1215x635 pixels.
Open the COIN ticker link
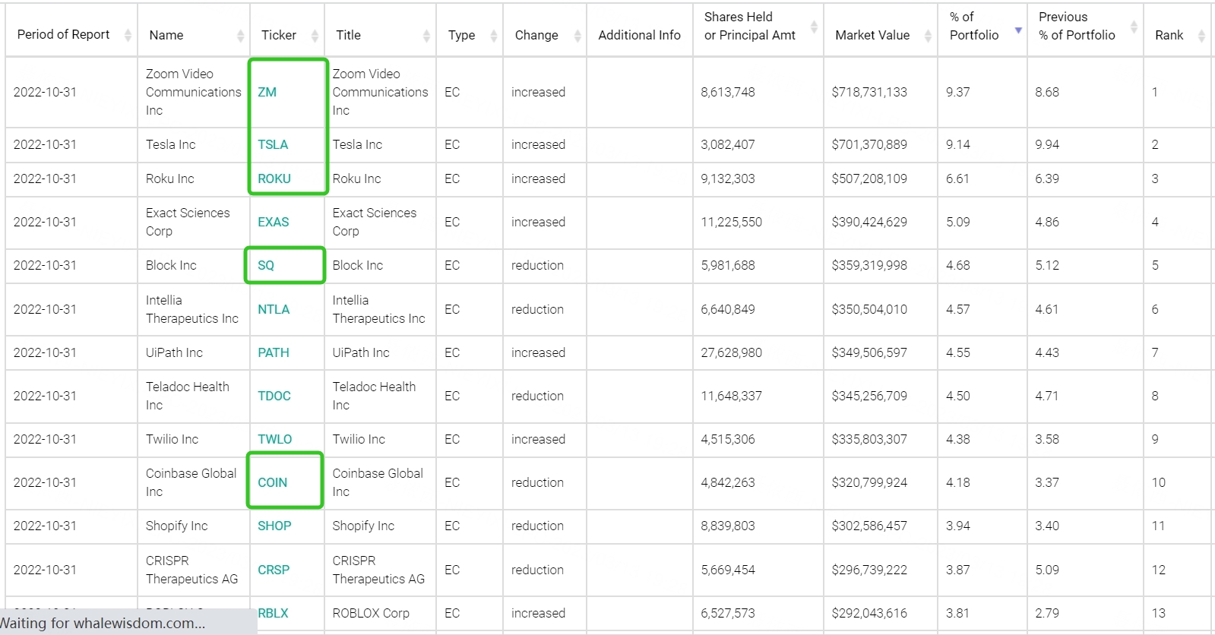[273, 482]
